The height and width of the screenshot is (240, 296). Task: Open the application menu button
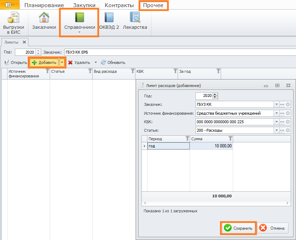(10, 5)
